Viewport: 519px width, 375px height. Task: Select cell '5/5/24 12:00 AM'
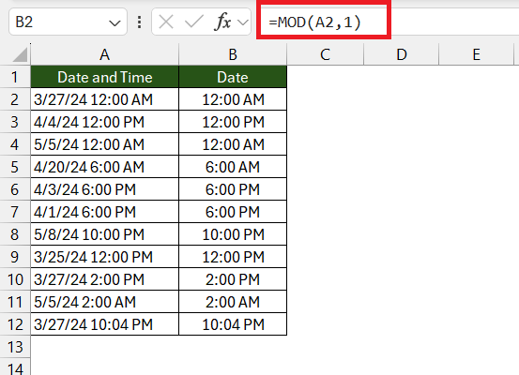coord(104,144)
